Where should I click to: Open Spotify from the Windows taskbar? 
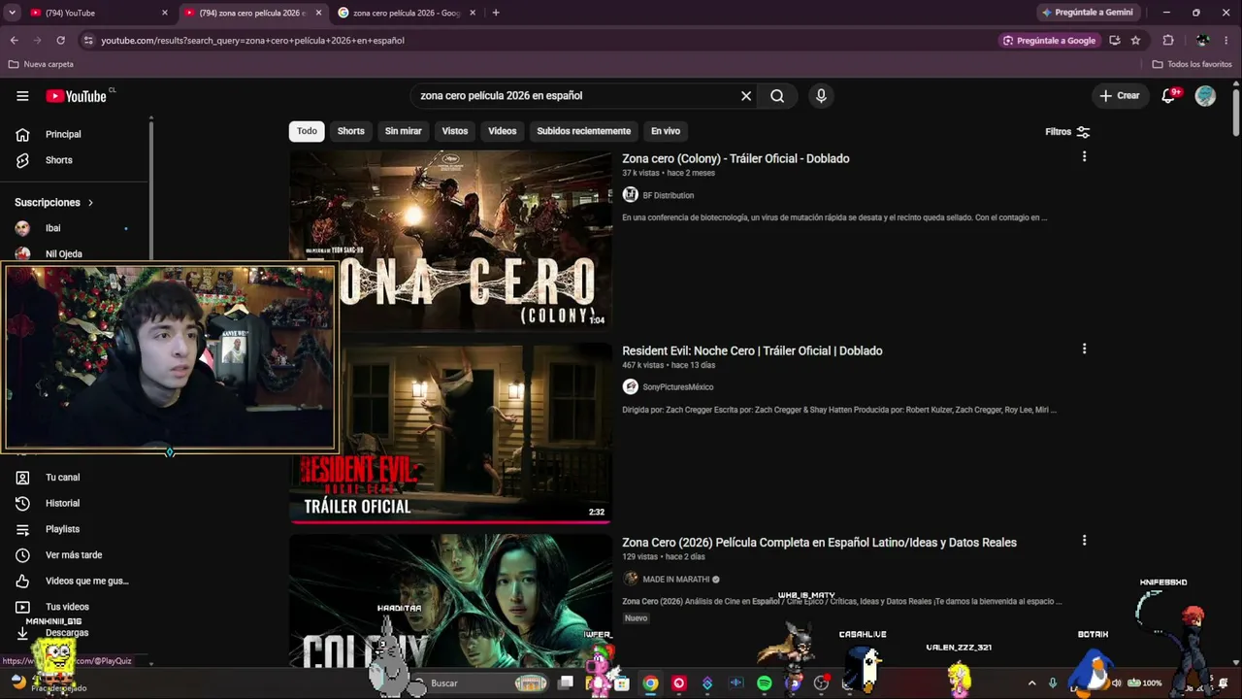(x=765, y=683)
